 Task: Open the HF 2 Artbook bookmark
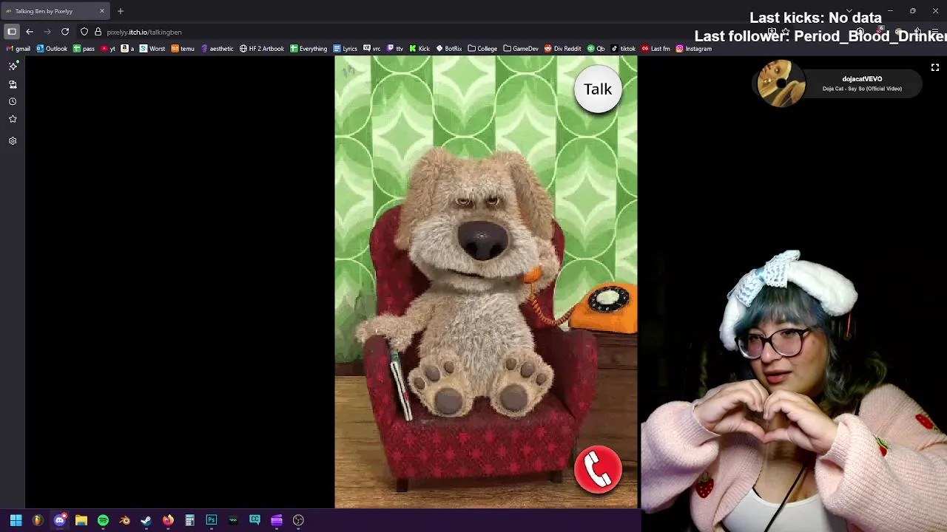click(262, 49)
